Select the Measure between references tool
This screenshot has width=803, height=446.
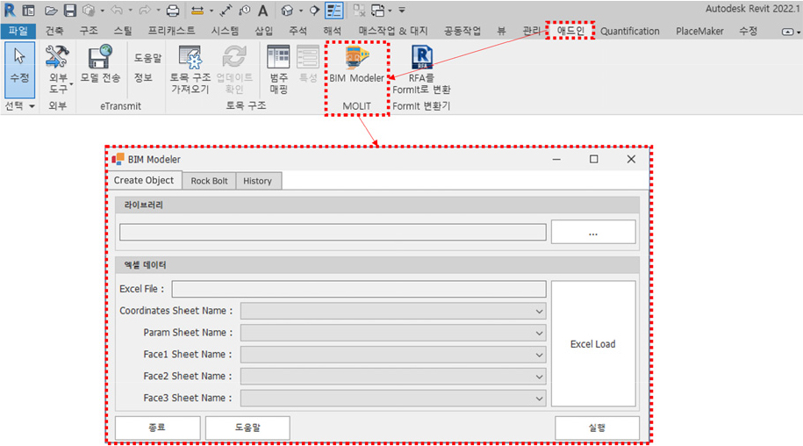tap(197, 11)
